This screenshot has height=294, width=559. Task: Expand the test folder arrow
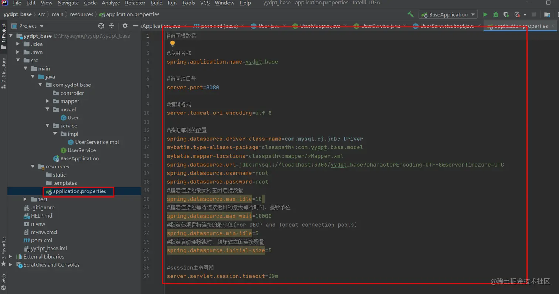click(25, 199)
